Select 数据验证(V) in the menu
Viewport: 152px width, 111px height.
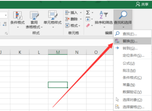point(132,92)
